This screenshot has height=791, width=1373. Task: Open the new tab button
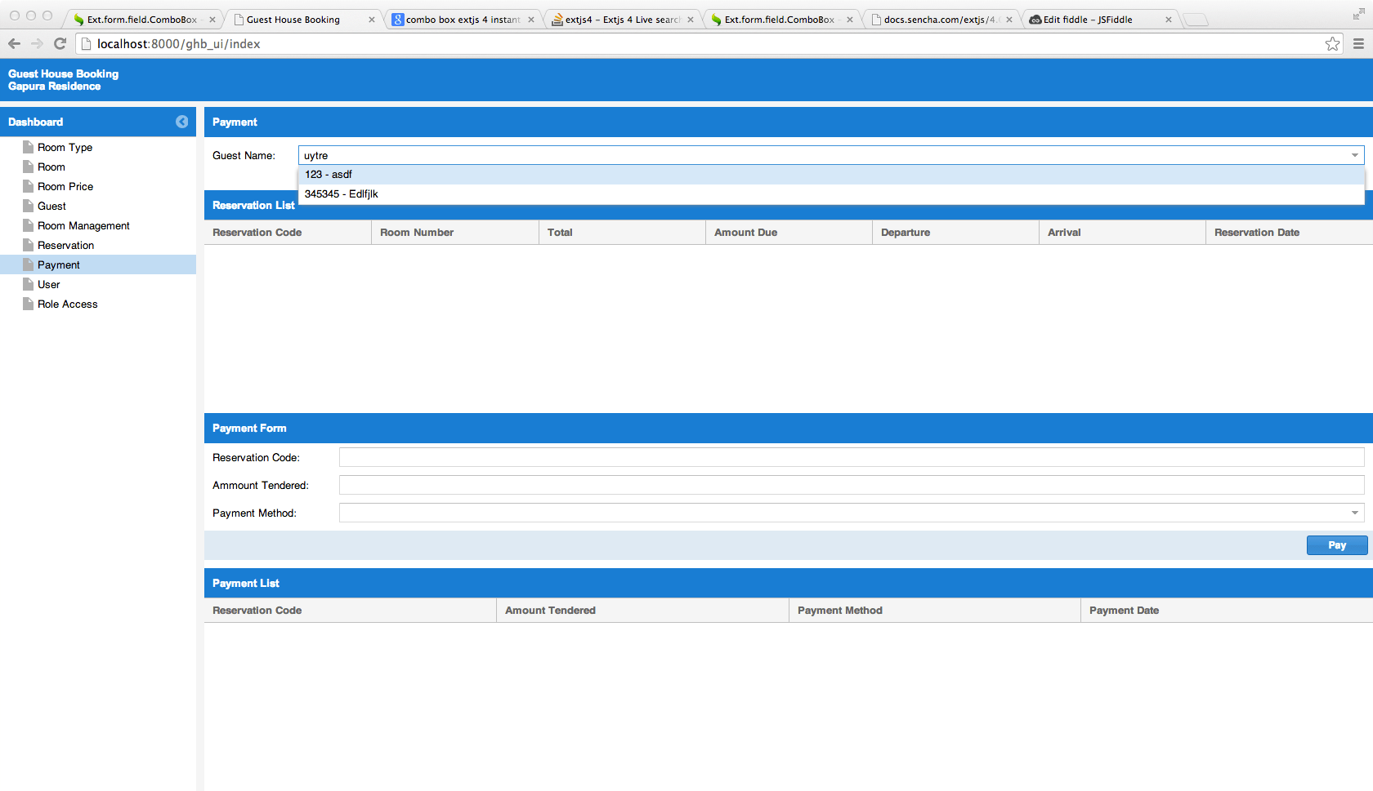(x=1196, y=20)
